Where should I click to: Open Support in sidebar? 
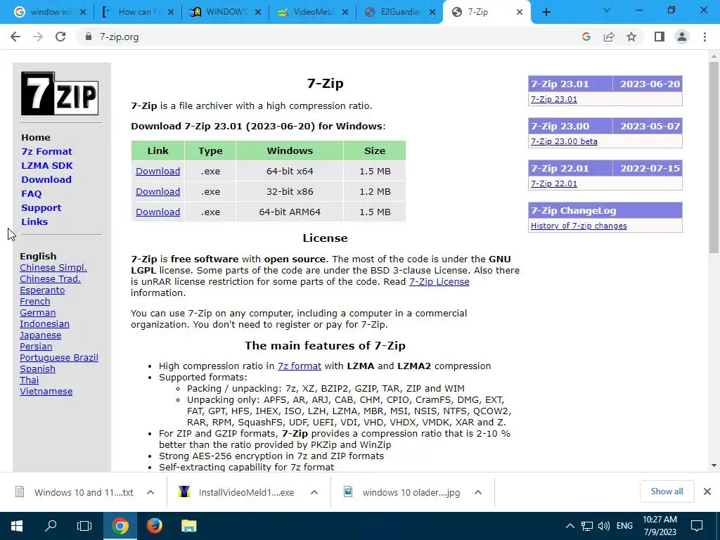[41, 207]
